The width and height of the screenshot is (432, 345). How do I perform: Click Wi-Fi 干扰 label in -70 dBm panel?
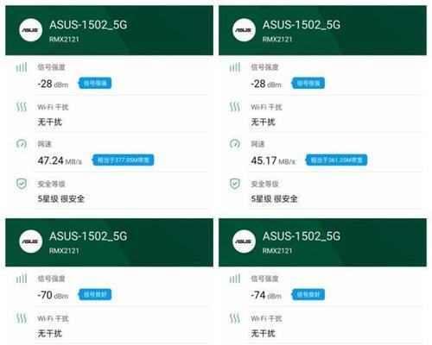[53, 318]
